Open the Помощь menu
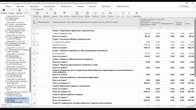Screen dimensions: 196x110 (x=80, y=6)
